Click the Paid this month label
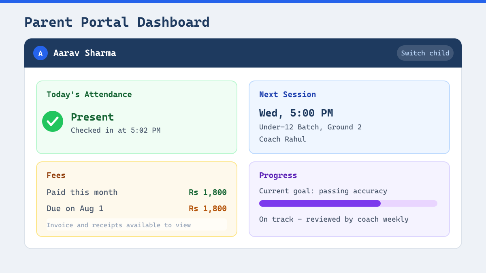The height and width of the screenshot is (273, 486). tap(82, 192)
